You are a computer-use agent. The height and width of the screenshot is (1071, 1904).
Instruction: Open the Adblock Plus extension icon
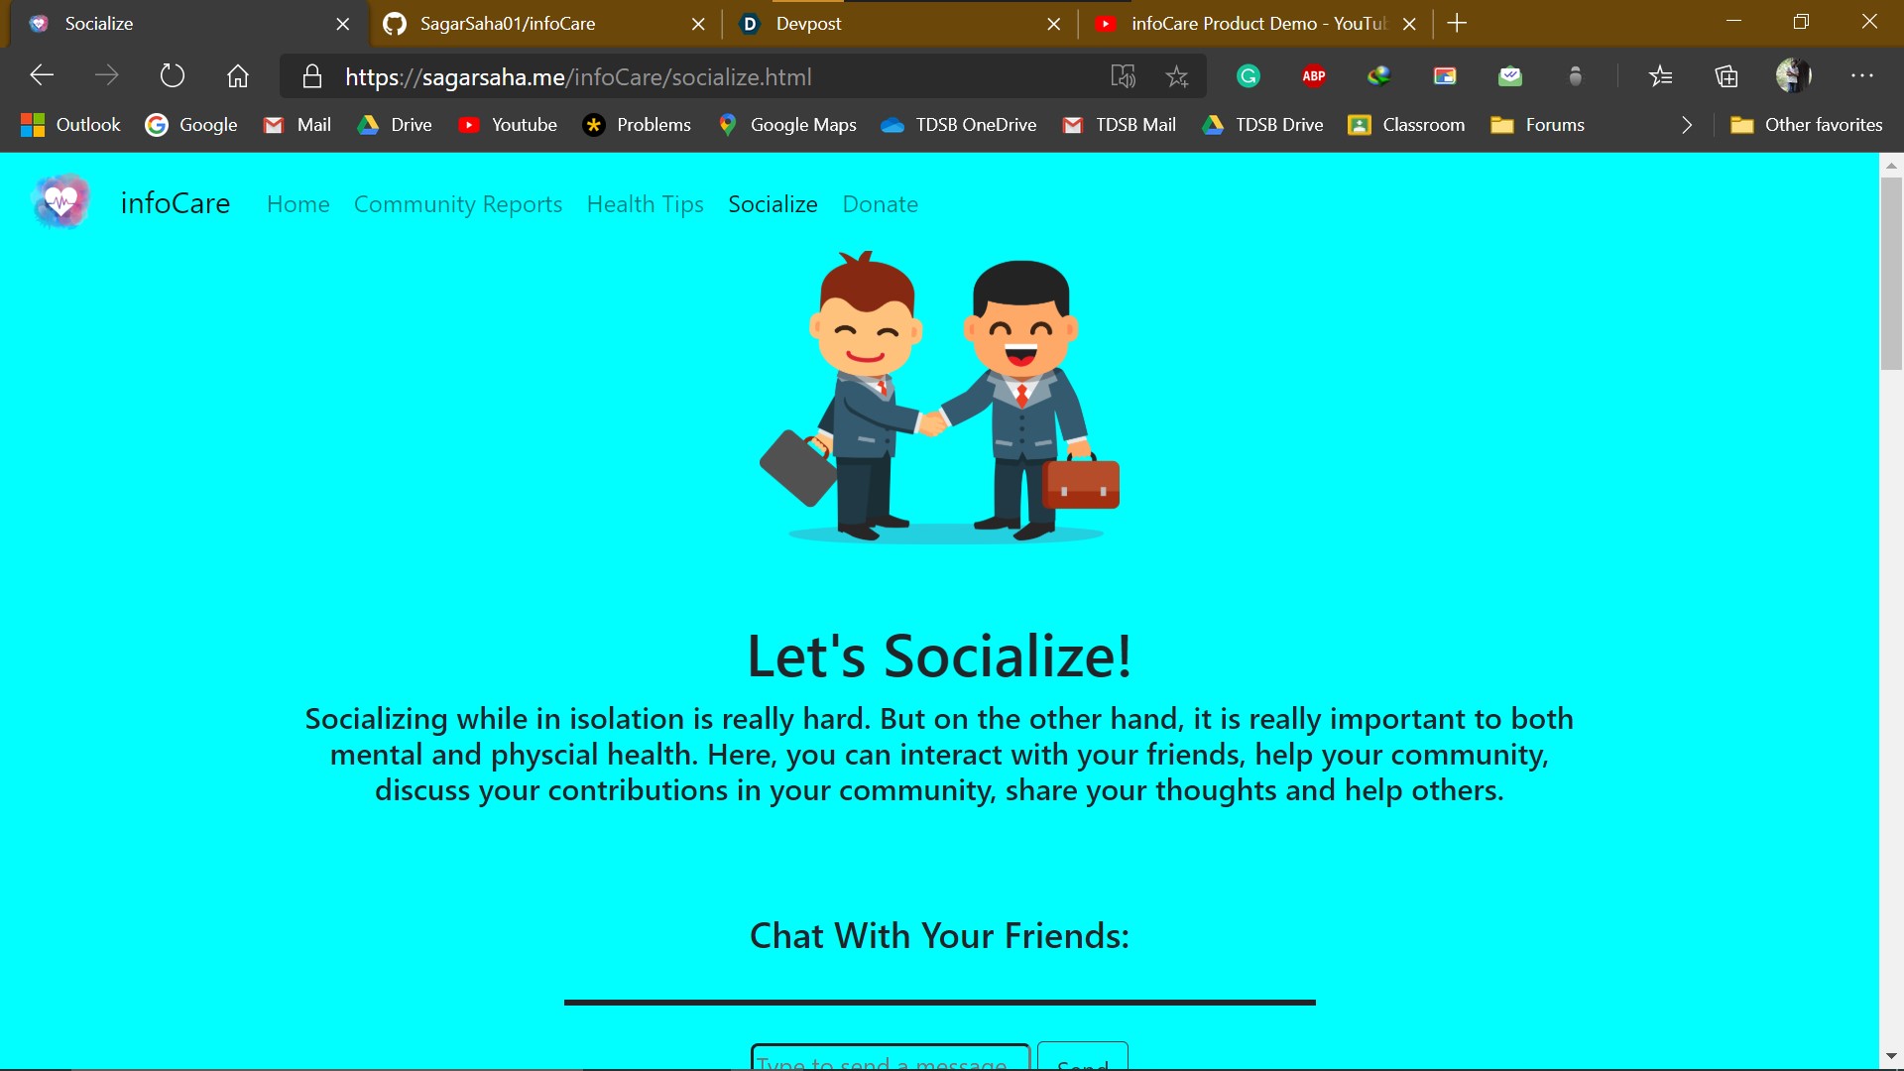[x=1314, y=76]
